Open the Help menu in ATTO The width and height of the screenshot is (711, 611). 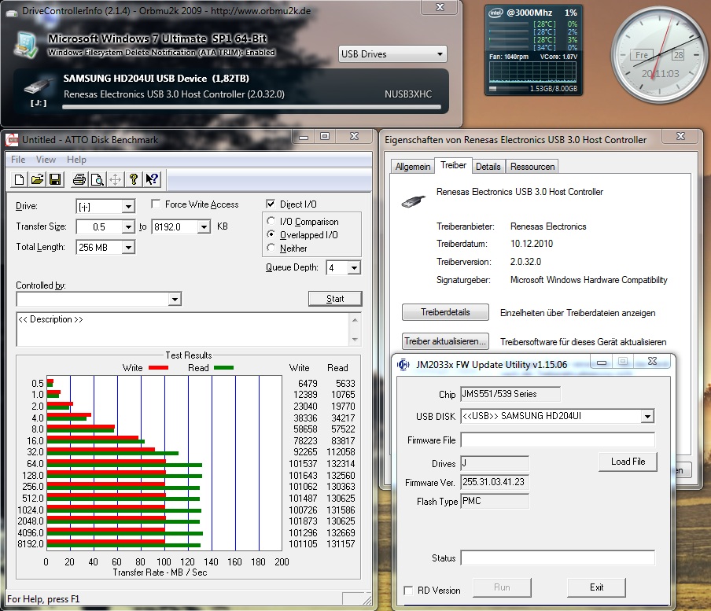pos(76,160)
